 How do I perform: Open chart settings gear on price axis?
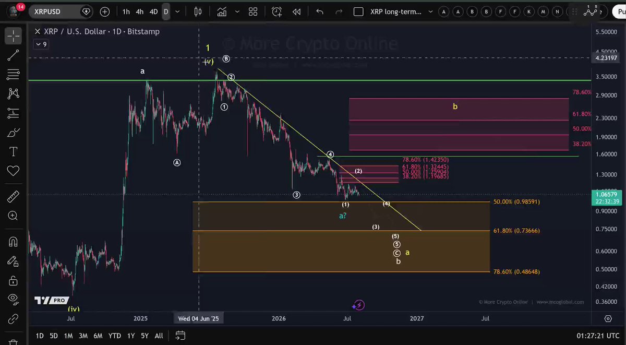click(x=608, y=318)
